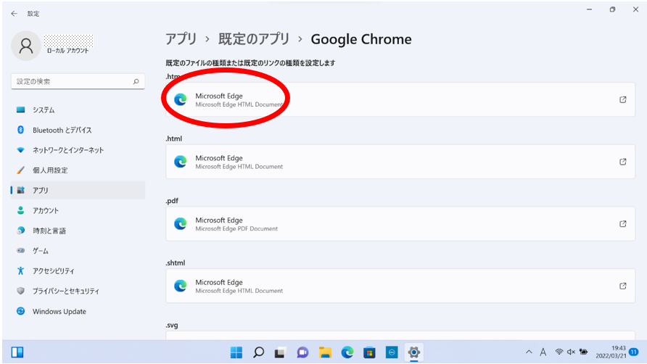
Task: Open the blue Dell app on taskbar
Action: 392,352
